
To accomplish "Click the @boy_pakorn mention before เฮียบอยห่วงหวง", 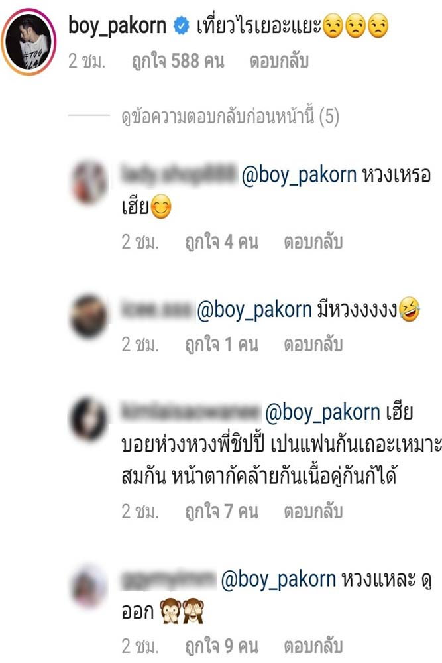I will [323, 412].
